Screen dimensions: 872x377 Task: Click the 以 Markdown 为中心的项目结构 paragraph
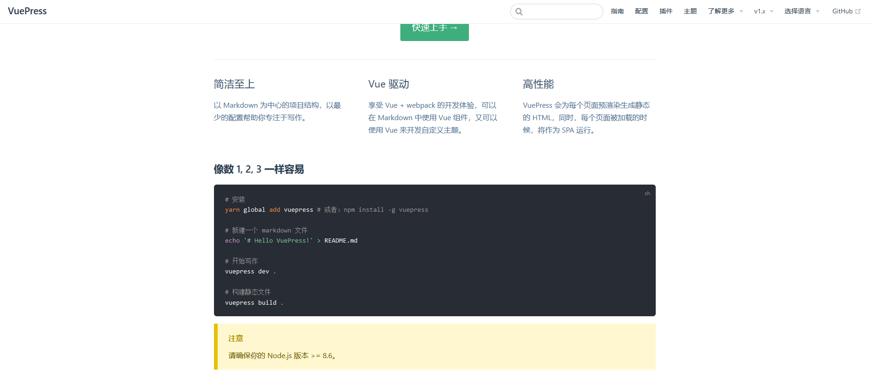(277, 111)
